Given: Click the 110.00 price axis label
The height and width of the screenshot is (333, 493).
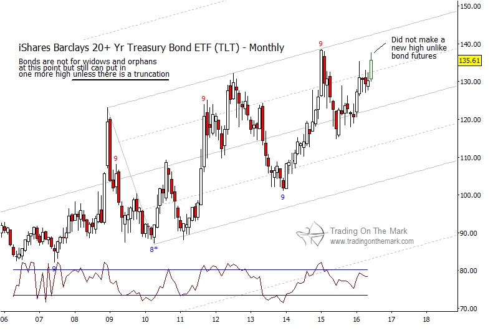Looking at the screenshot, I should (x=471, y=158).
